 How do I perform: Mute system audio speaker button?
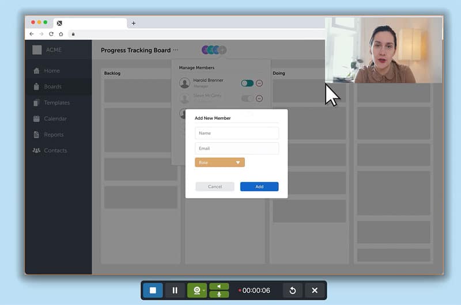[219, 287]
